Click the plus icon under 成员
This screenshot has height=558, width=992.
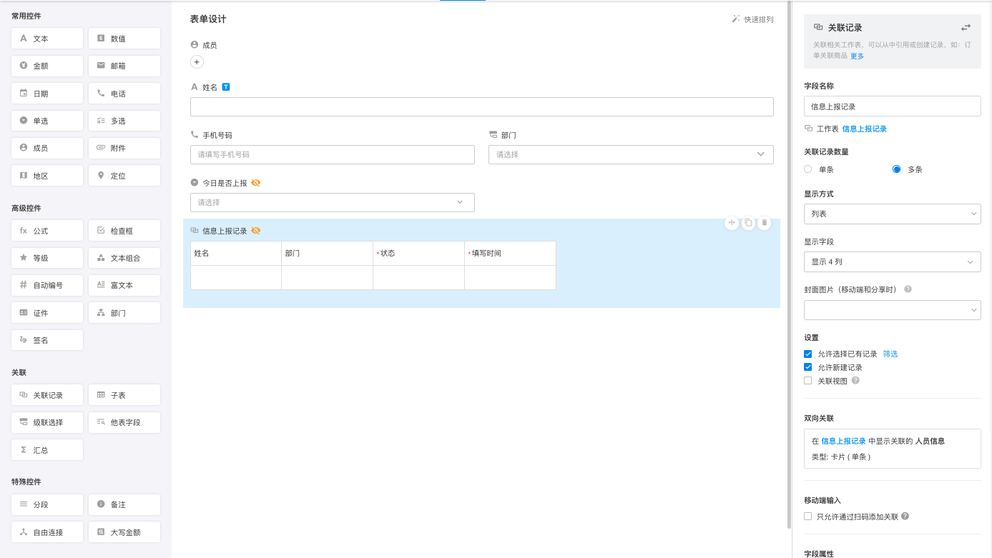(x=197, y=62)
